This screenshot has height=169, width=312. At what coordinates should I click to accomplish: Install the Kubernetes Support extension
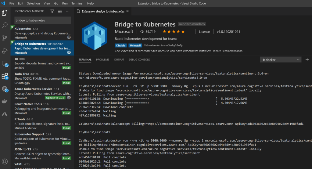tap(66, 143)
